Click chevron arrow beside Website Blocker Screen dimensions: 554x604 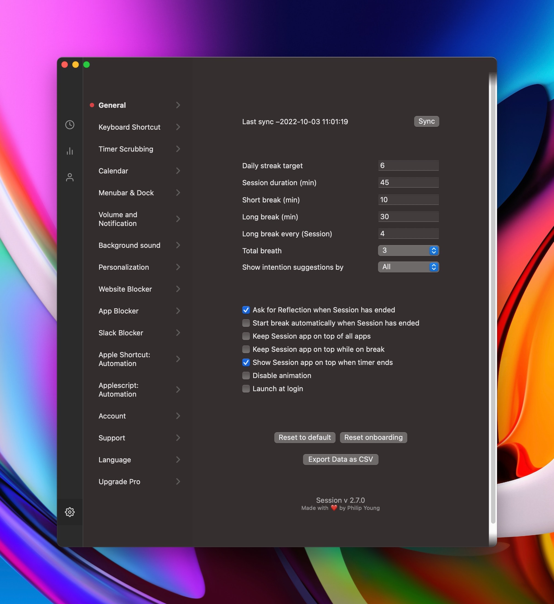[x=178, y=289]
